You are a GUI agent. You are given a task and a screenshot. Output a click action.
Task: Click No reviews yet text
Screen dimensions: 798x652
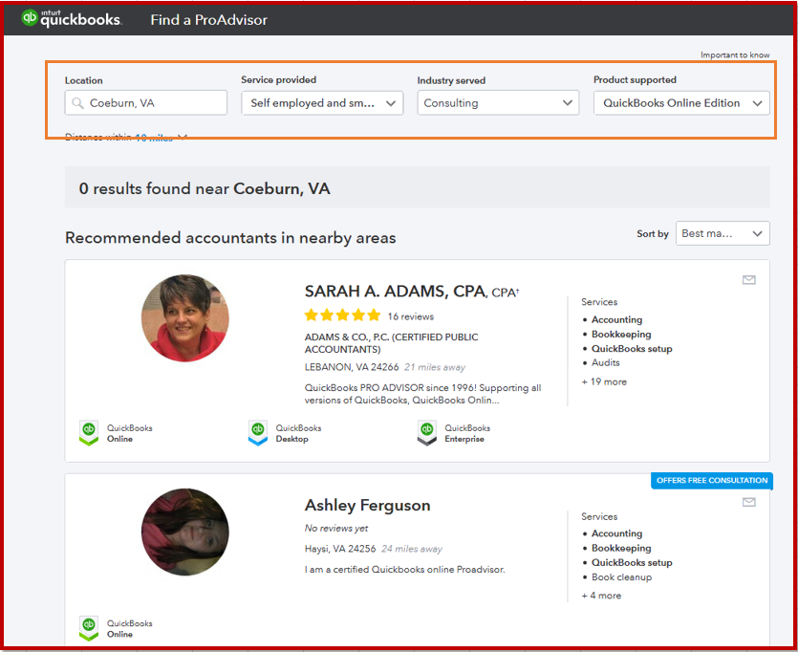335,529
